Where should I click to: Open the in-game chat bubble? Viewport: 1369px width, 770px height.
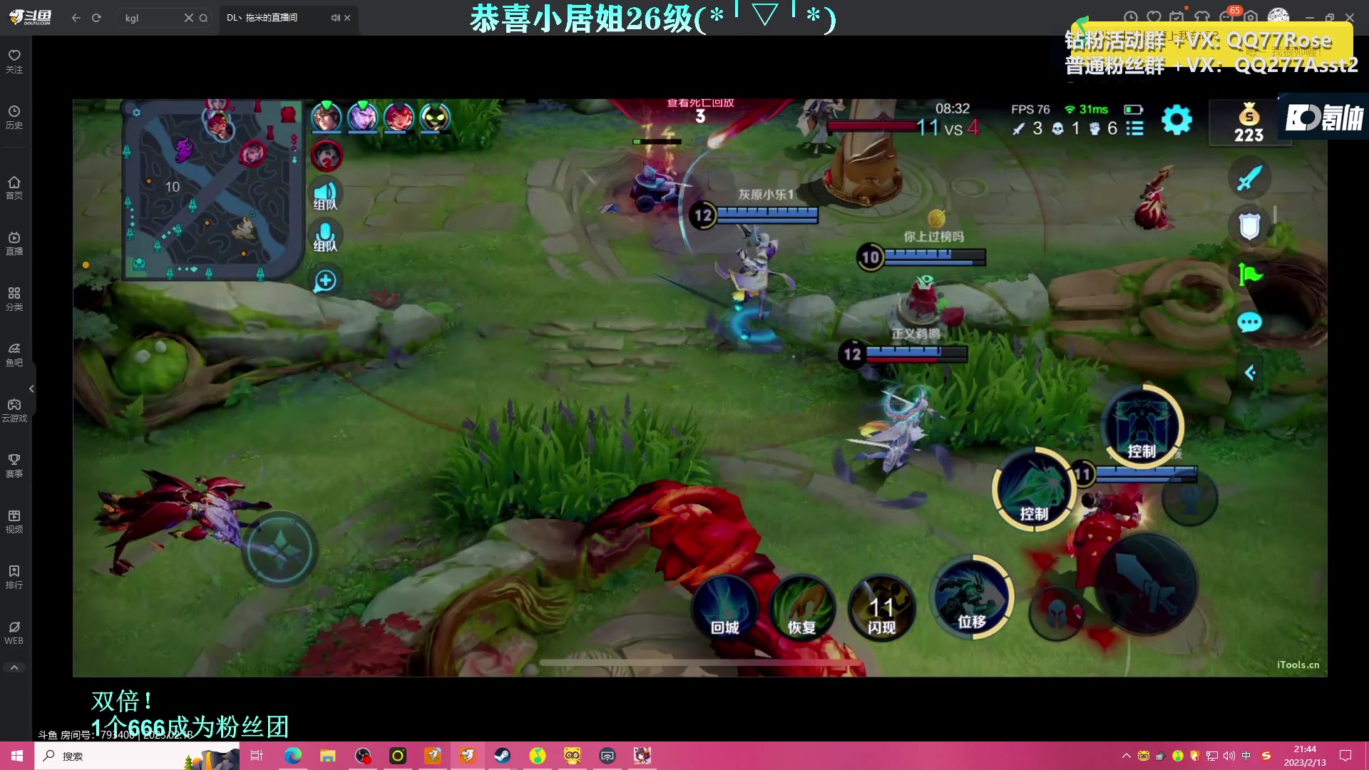[x=1249, y=322]
